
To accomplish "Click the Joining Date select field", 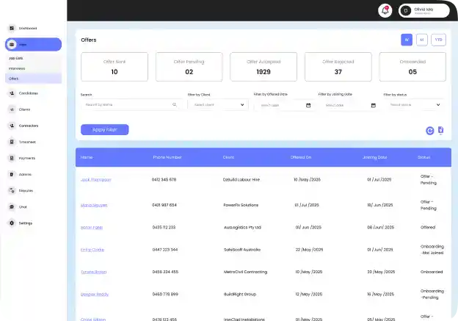I will pos(351,105).
